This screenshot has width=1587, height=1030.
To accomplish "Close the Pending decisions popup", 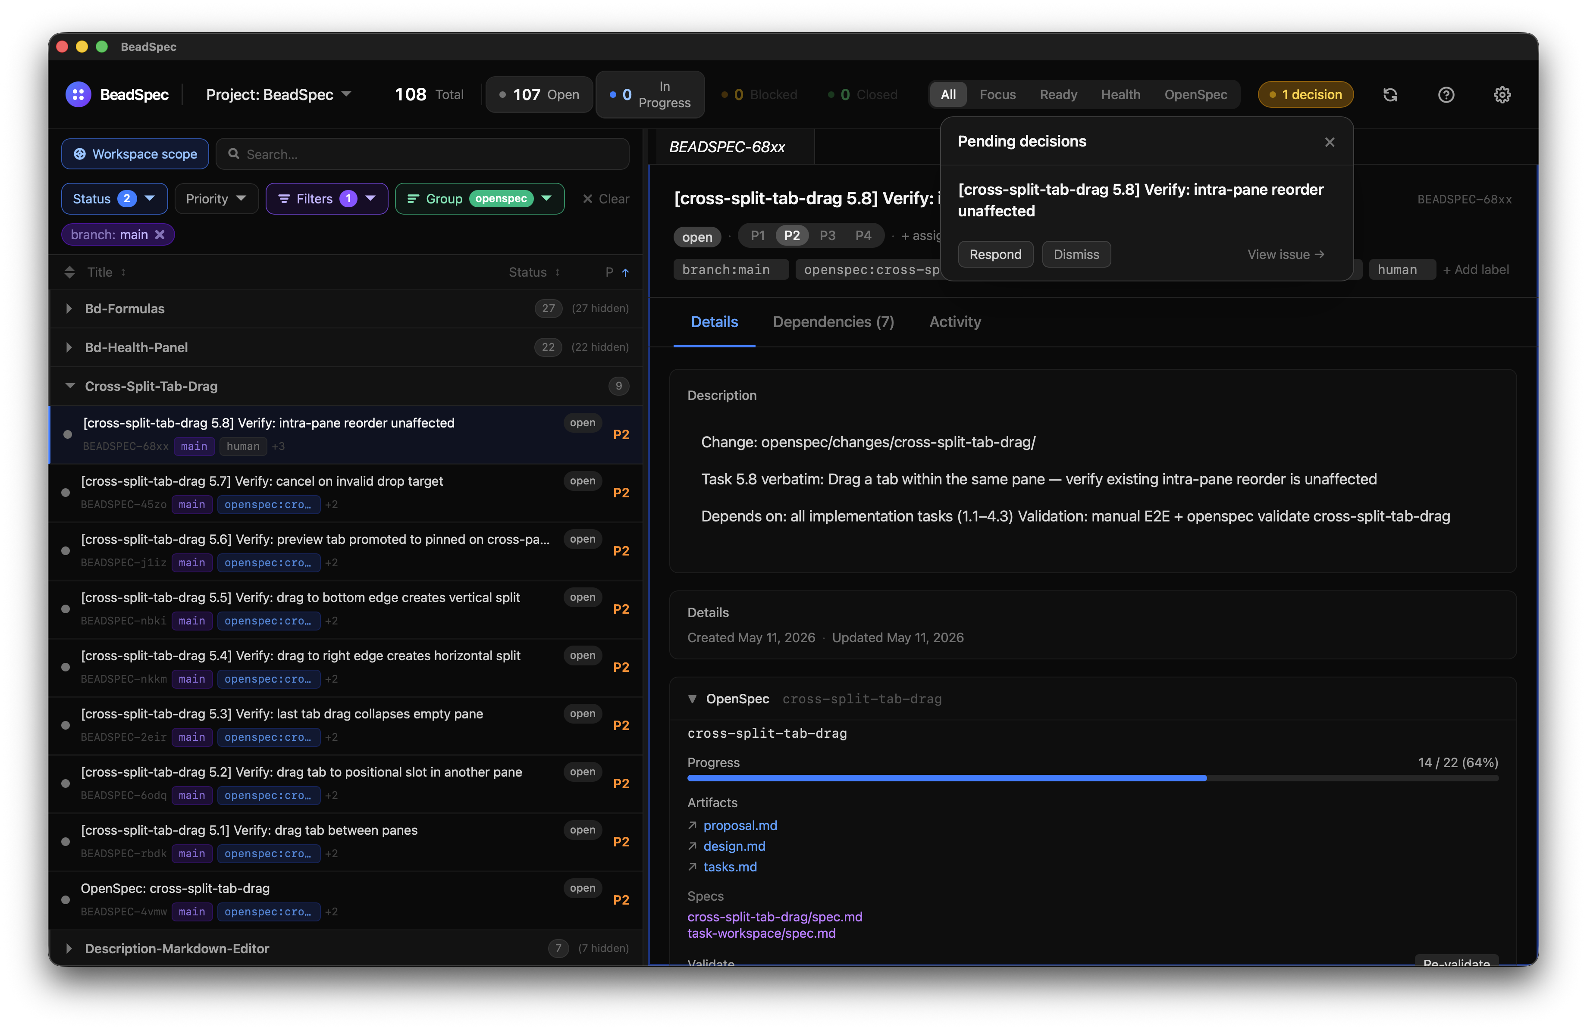I will (1330, 142).
